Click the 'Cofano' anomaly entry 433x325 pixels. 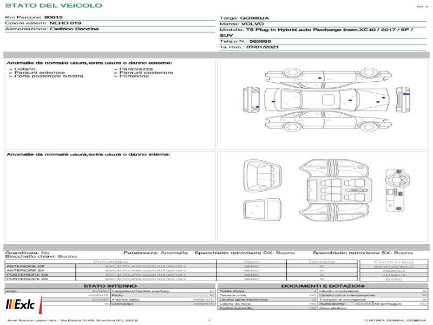point(22,69)
